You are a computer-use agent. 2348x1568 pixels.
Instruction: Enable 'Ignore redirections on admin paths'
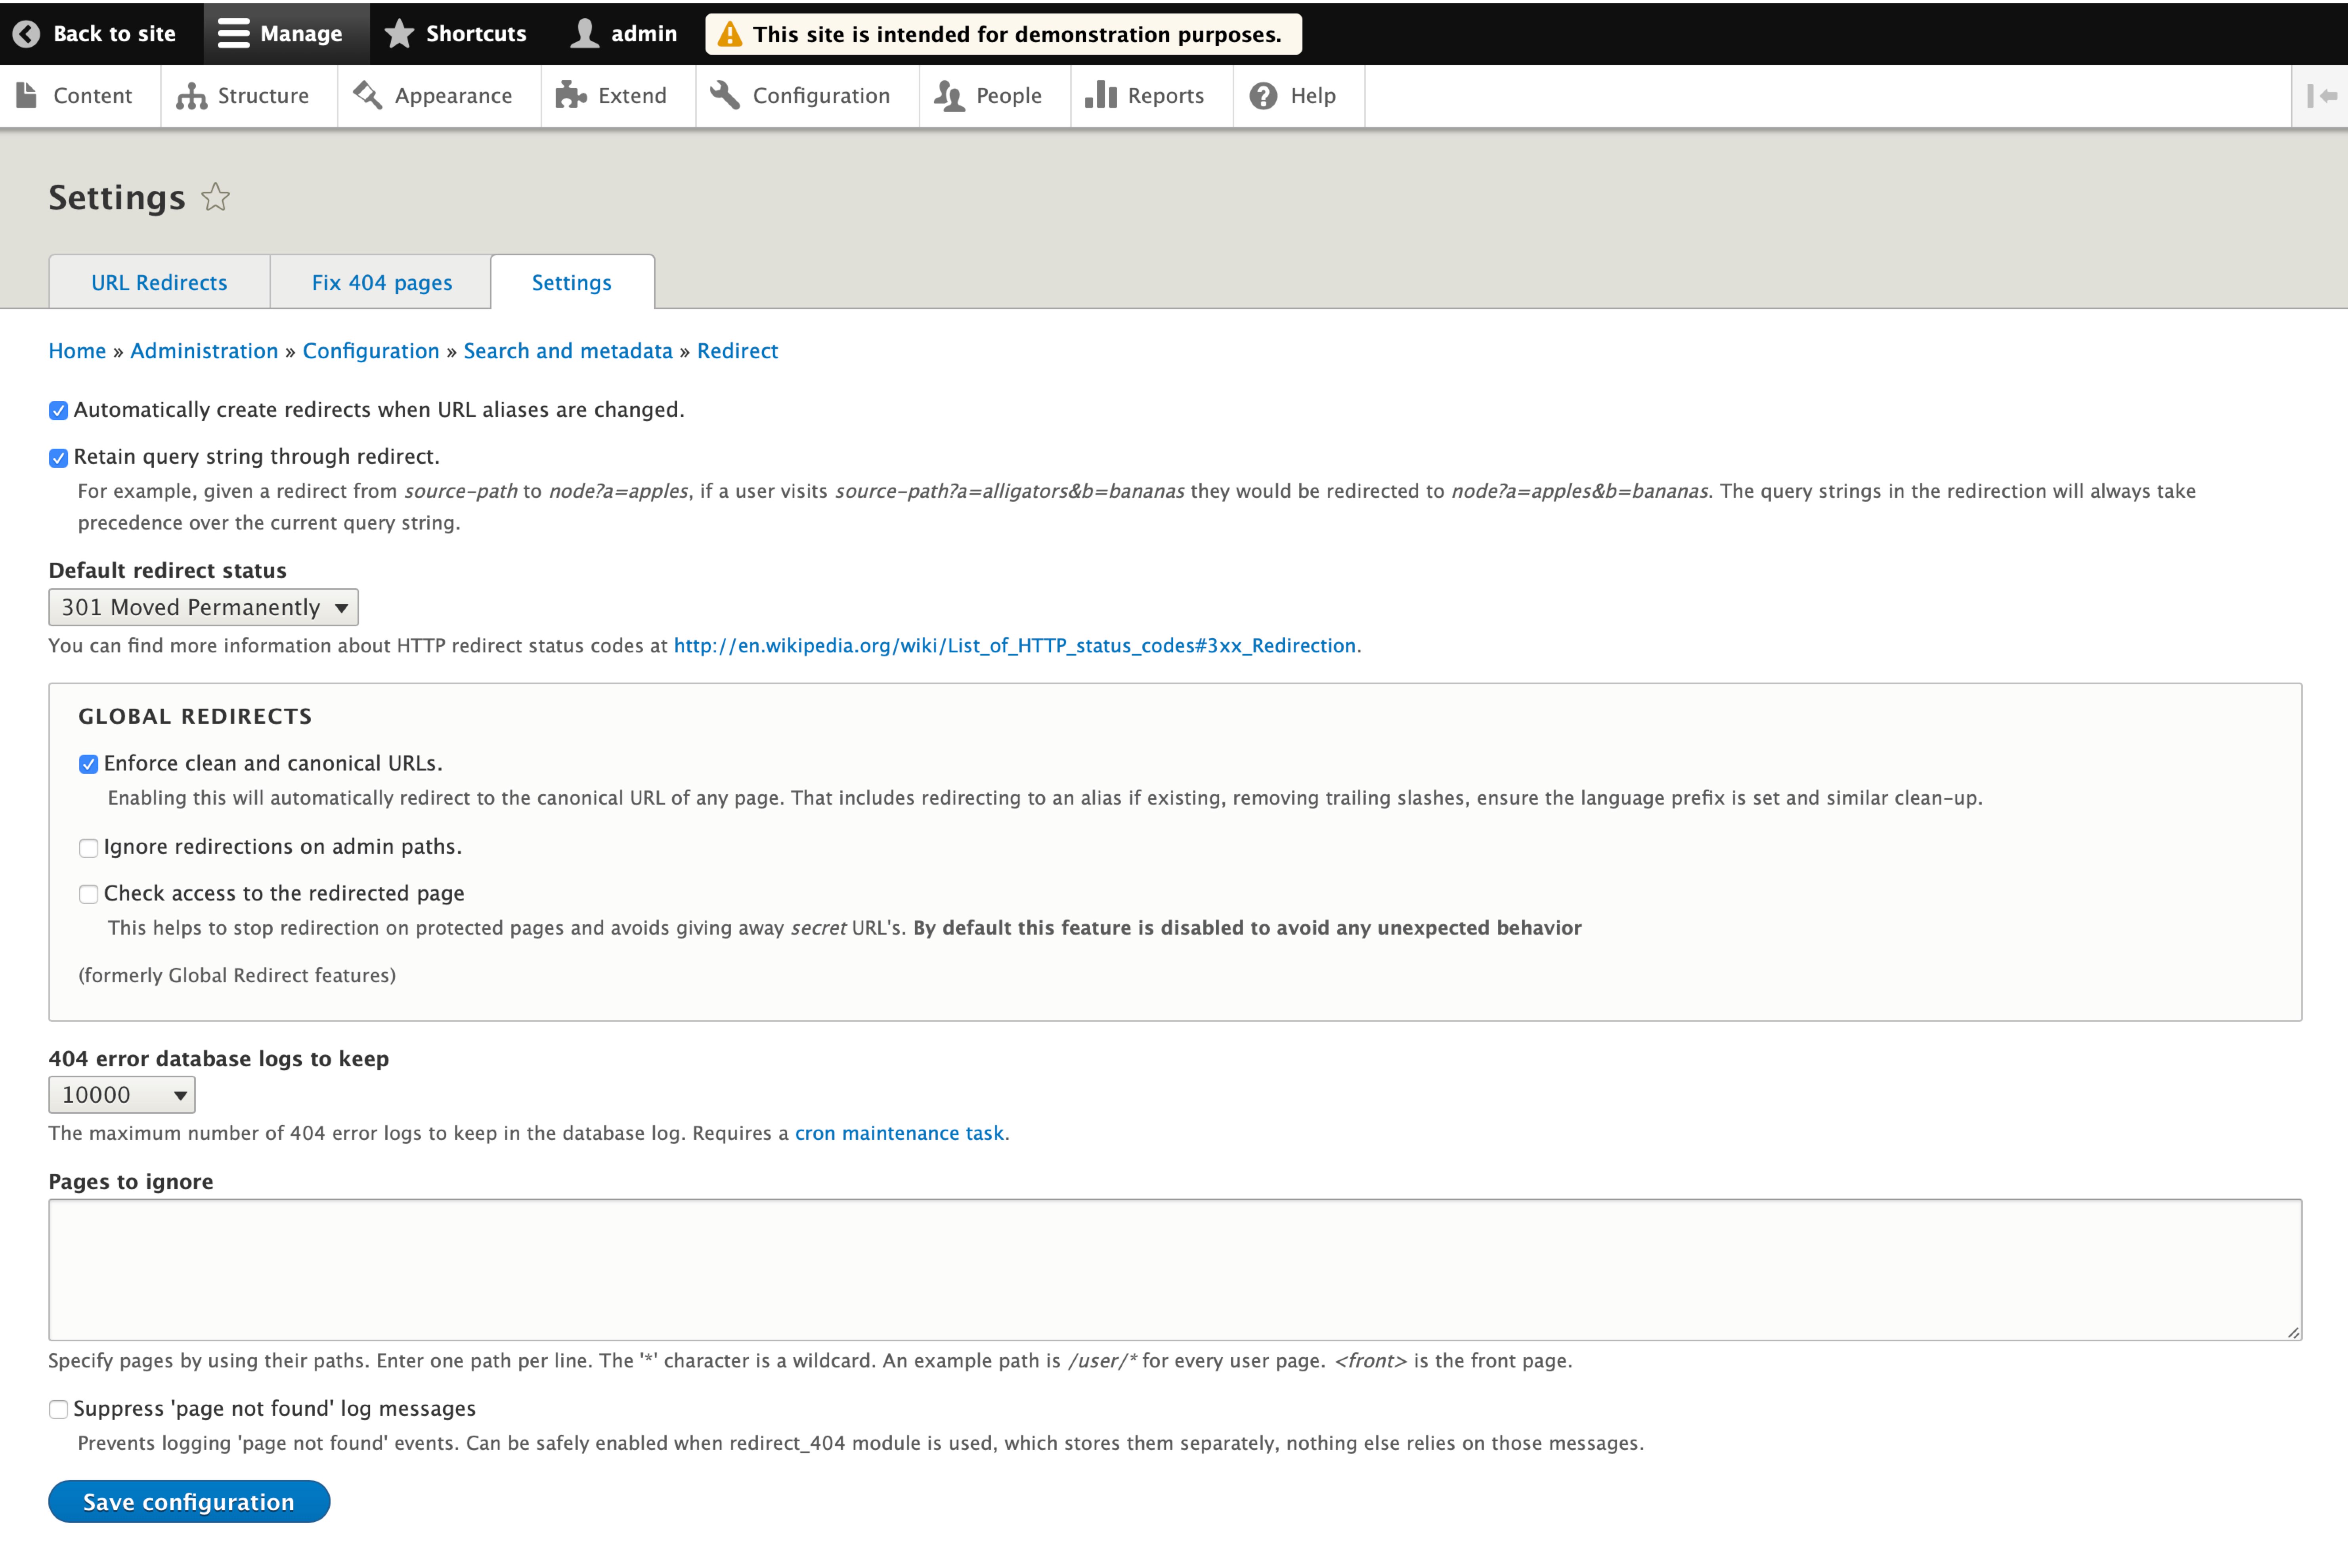pos(89,847)
